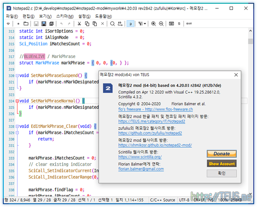Collapse fold at line 324 SetMarkPhraseNormal

click(17, 101)
